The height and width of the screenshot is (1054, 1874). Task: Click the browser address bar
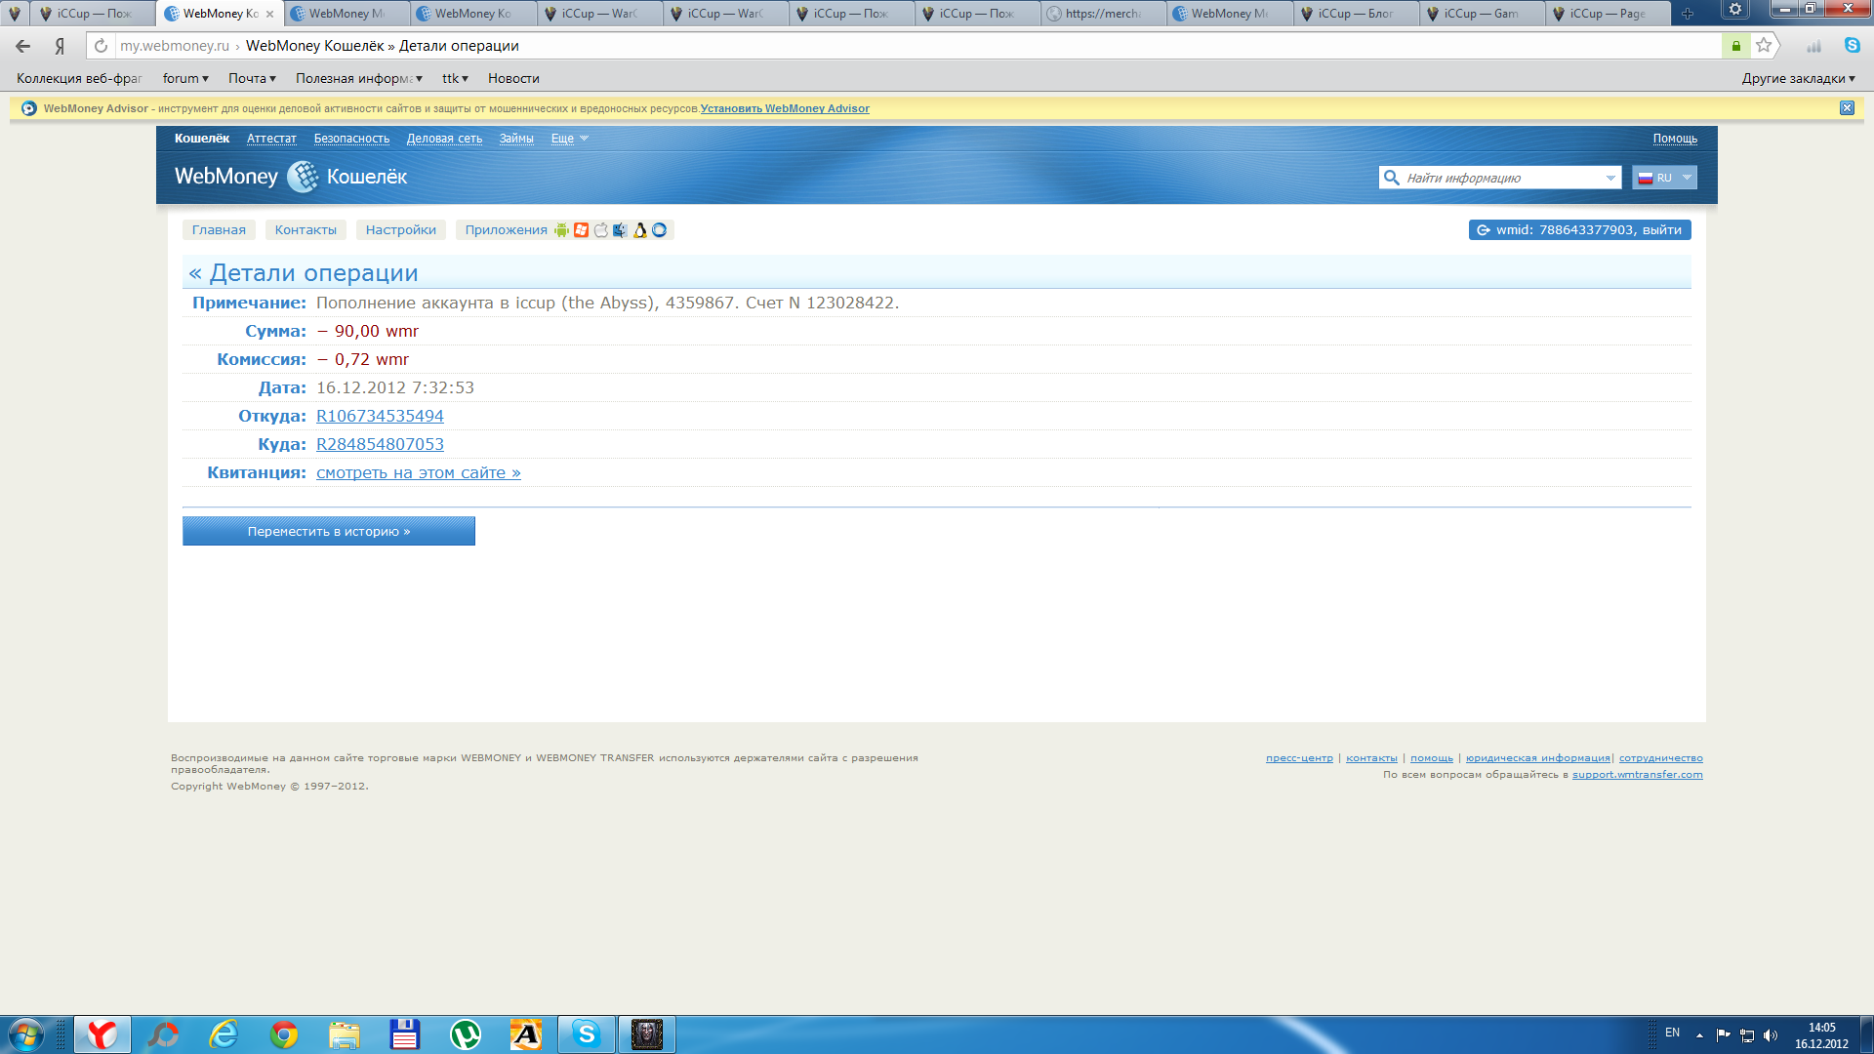click(x=917, y=46)
